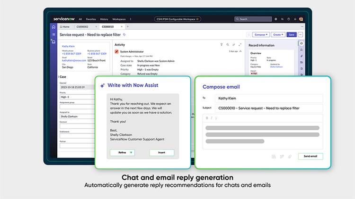The image size is (355, 199).
Task: Open the Compose dropdown button
Action: [x=261, y=35]
